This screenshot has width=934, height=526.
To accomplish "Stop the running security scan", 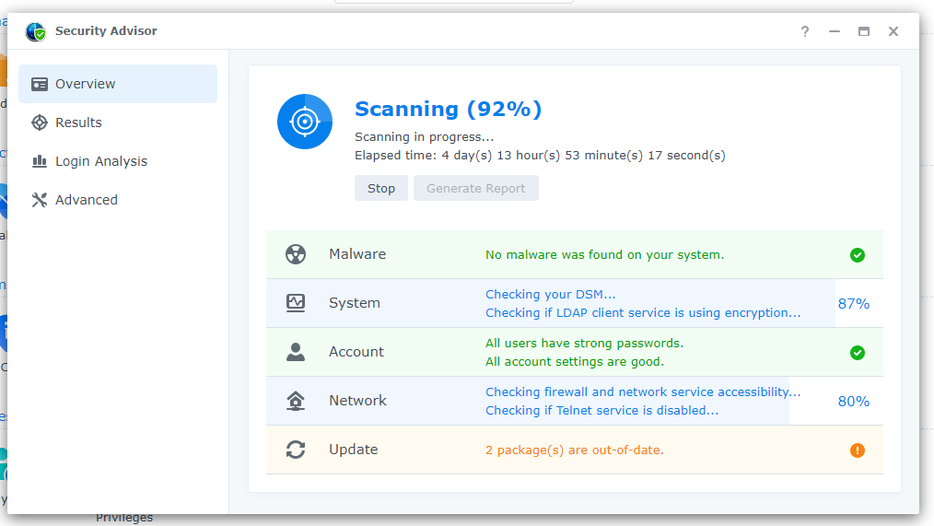I will point(380,188).
